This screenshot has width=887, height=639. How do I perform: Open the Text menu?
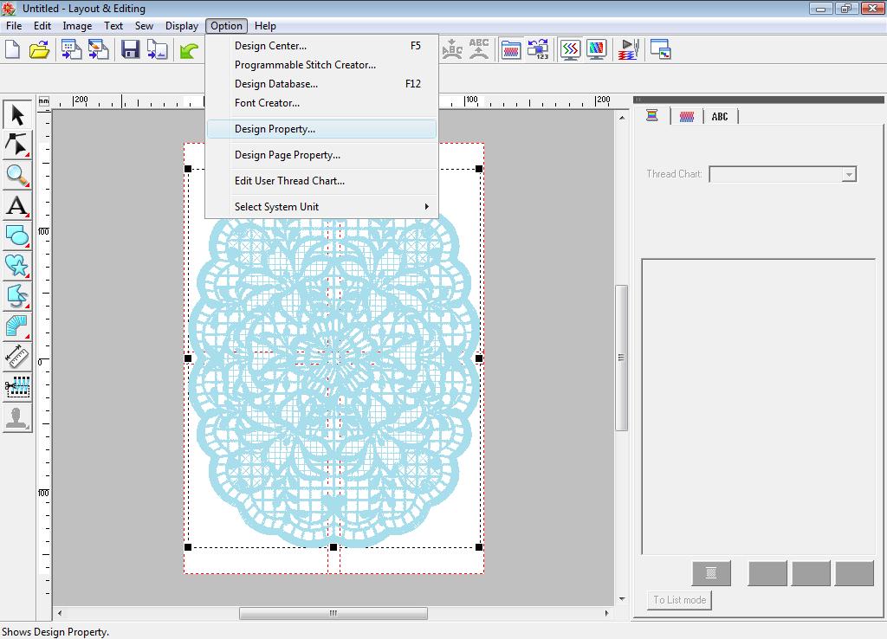pyautogui.click(x=113, y=26)
